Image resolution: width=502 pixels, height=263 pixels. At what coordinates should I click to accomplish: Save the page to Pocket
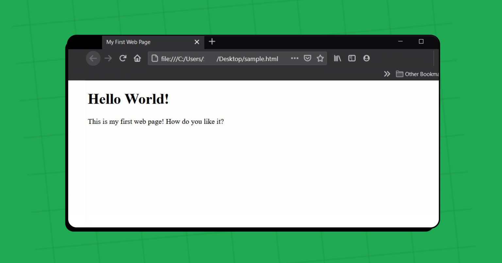pyautogui.click(x=307, y=58)
